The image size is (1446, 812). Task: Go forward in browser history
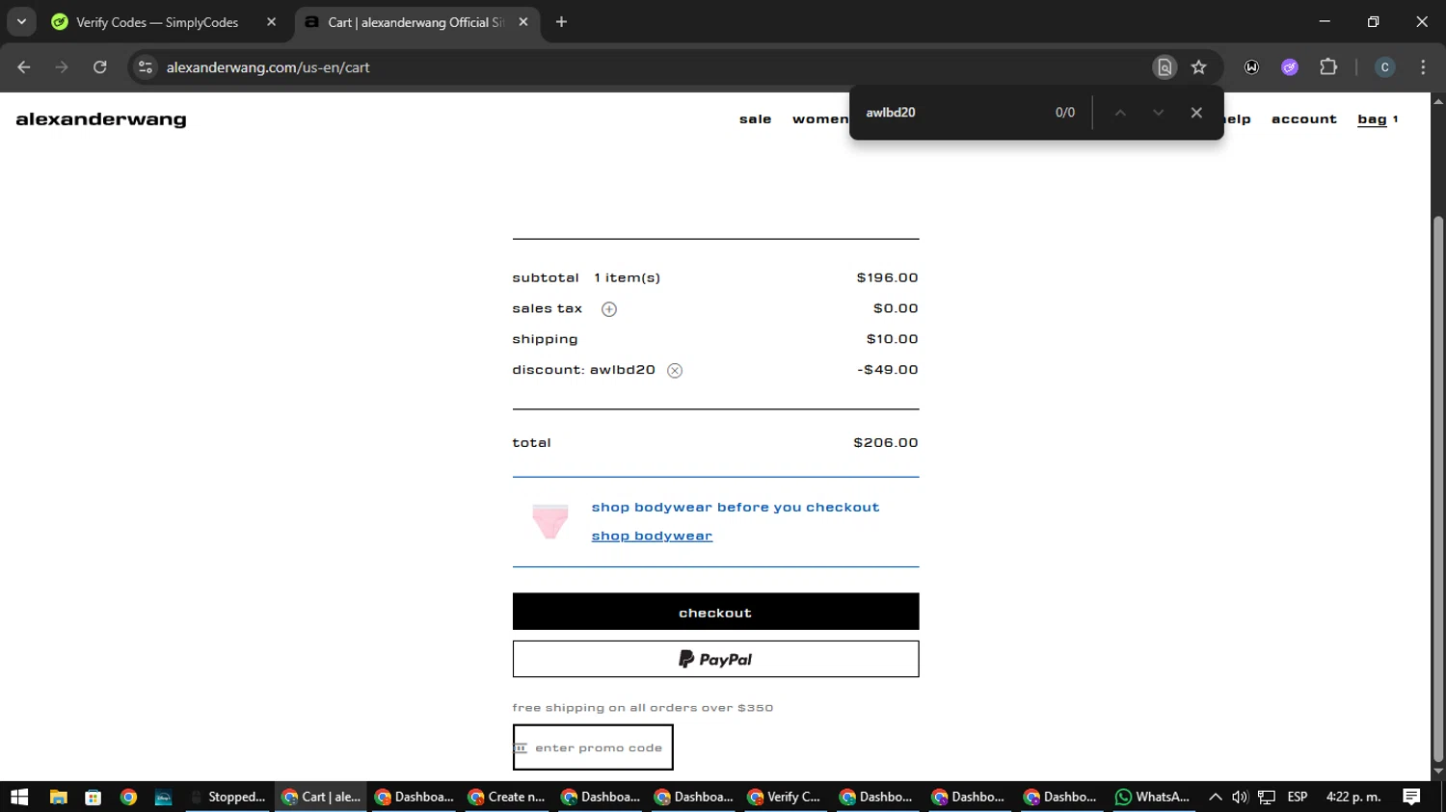tap(62, 67)
